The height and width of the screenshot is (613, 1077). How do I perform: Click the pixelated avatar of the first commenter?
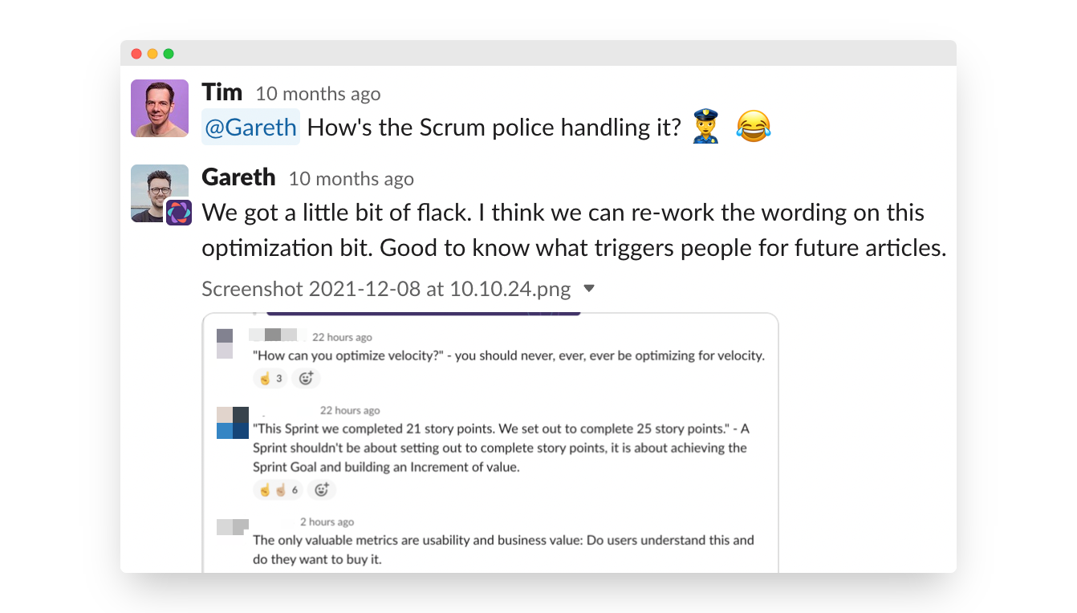point(225,343)
